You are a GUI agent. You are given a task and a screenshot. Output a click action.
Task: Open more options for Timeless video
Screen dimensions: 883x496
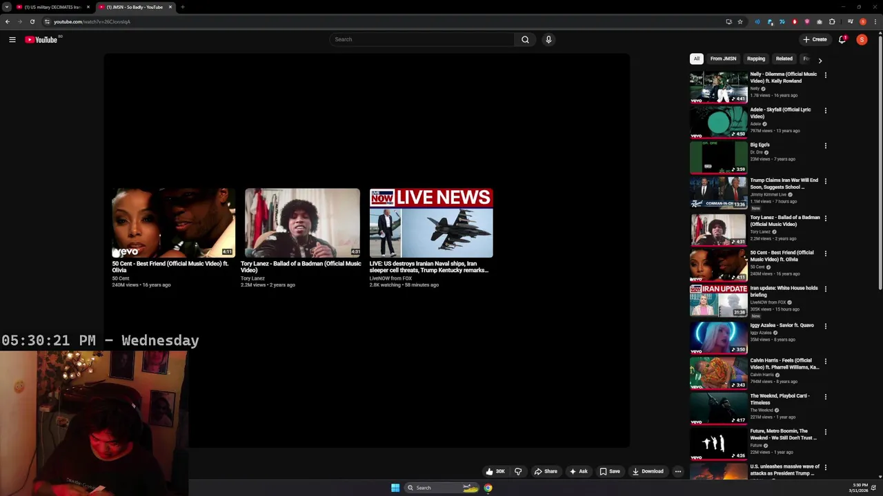pos(825,397)
